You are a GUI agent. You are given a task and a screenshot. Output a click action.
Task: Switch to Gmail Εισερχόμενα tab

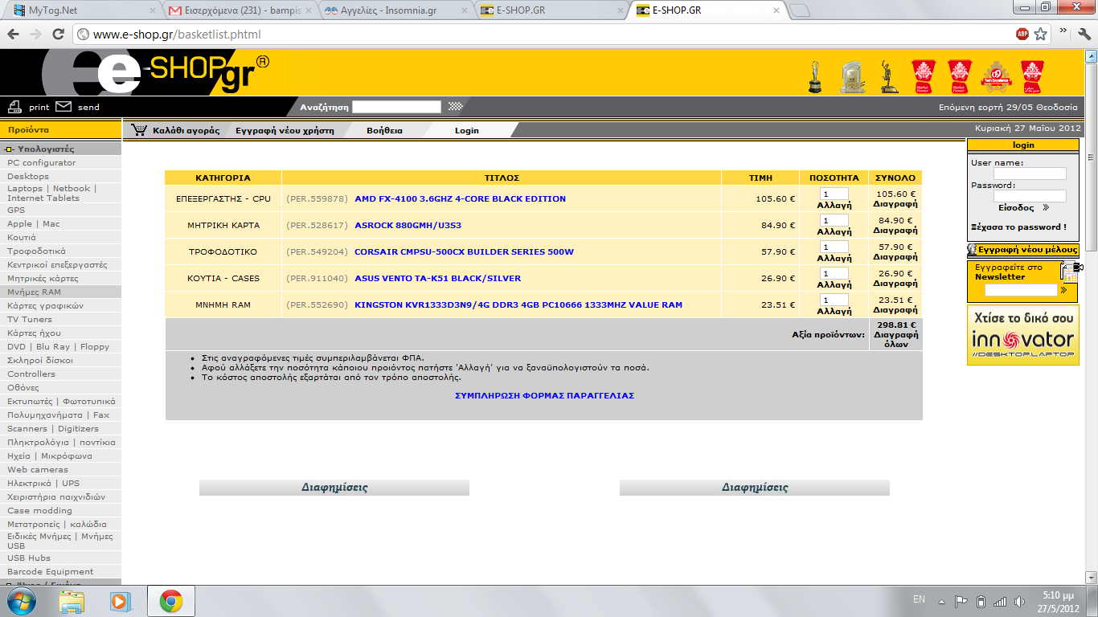[239, 10]
